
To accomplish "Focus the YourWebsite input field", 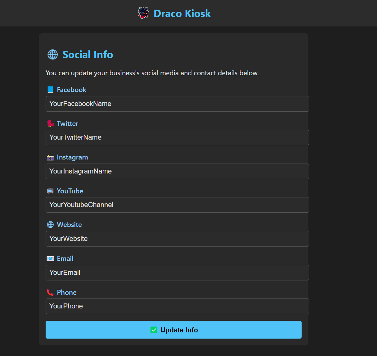I will pyautogui.click(x=177, y=239).
